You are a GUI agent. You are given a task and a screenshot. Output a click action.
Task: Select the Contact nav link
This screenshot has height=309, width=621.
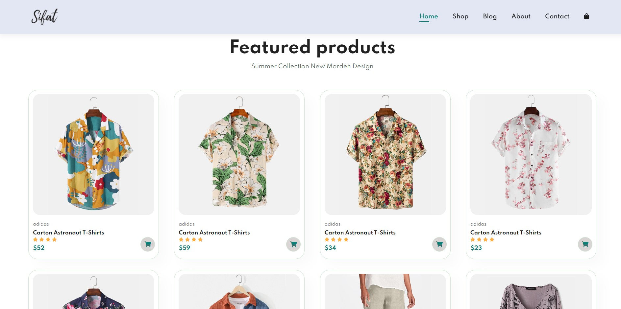pos(557,16)
